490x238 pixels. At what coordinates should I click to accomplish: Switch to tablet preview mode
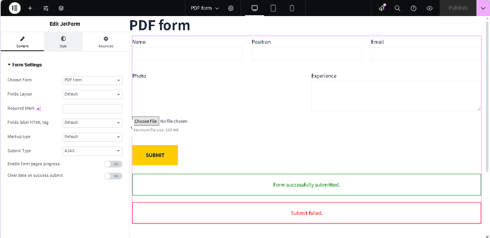(273, 8)
